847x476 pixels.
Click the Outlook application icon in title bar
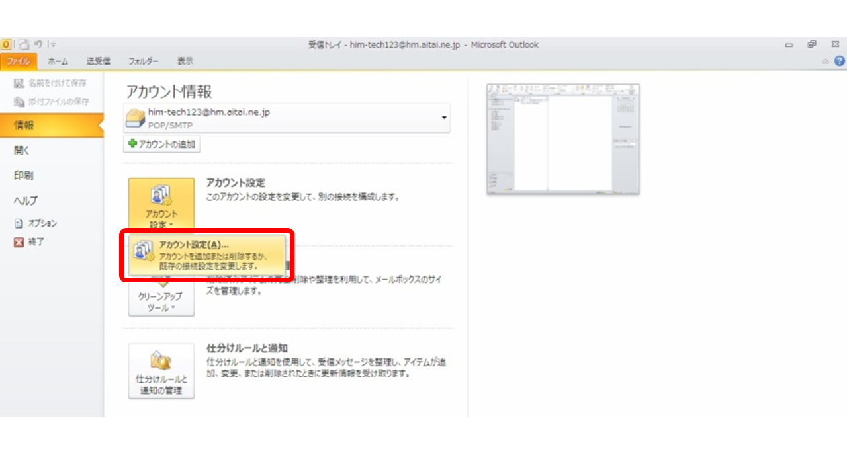[x=7, y=45]
